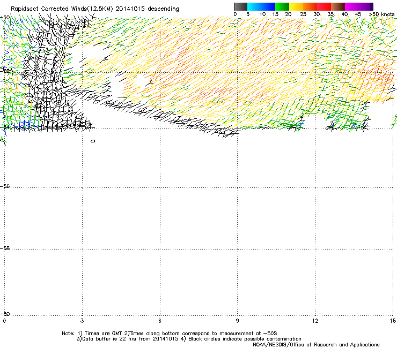397x348 pixels.
Task: Click the legend '25' knots number
Action: 303,14
